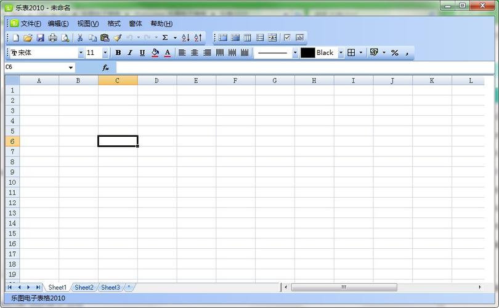
Task: Expand the currency format dropdown arrow
Action: click(384, 53)
